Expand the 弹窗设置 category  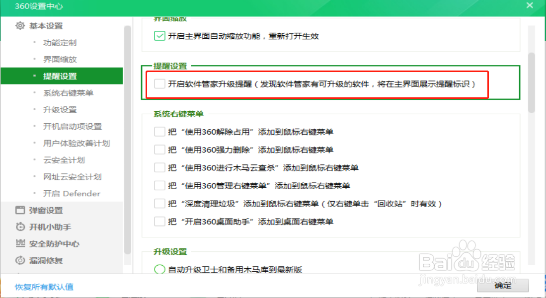tap(46, 210)
